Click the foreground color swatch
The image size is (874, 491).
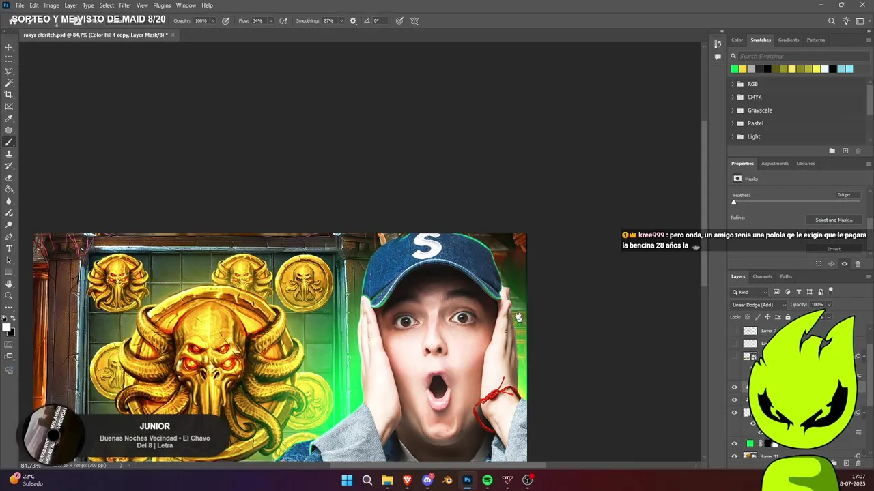pyautogui.click(x=7, y=328)
